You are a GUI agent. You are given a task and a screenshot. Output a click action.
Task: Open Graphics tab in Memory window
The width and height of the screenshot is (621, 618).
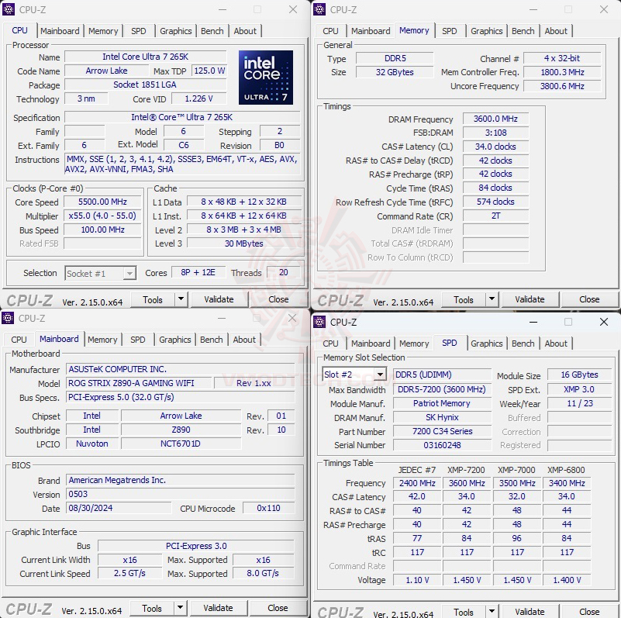487,31
